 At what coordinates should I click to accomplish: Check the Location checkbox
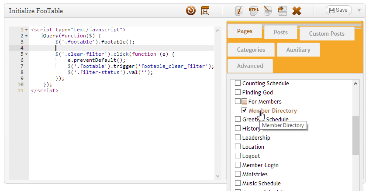(x=238, y=147)
